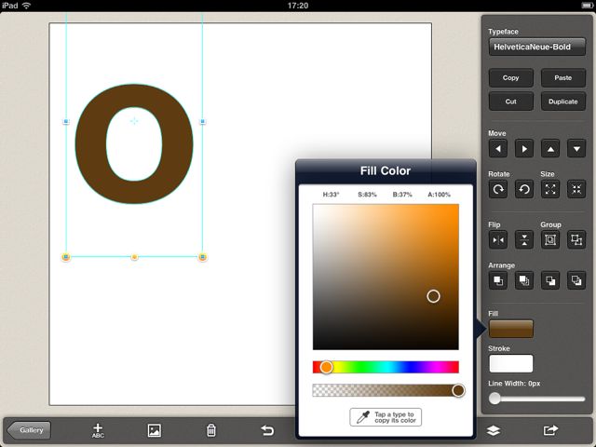Click the hue spectrum slider handle
Screen dimensions: 596x447
pyautogui.click(x=326, y=367)
